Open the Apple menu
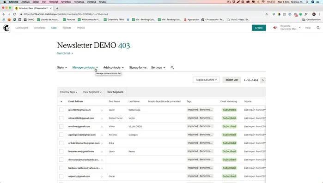This screenshot has width=323, height=183. (4, 2)
